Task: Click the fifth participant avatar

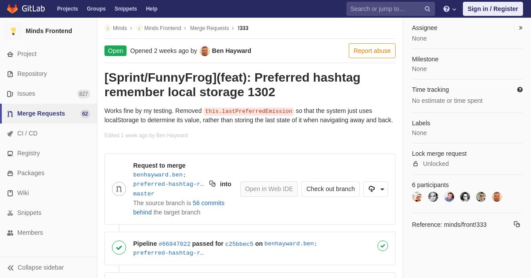Action: coord(481,197)
